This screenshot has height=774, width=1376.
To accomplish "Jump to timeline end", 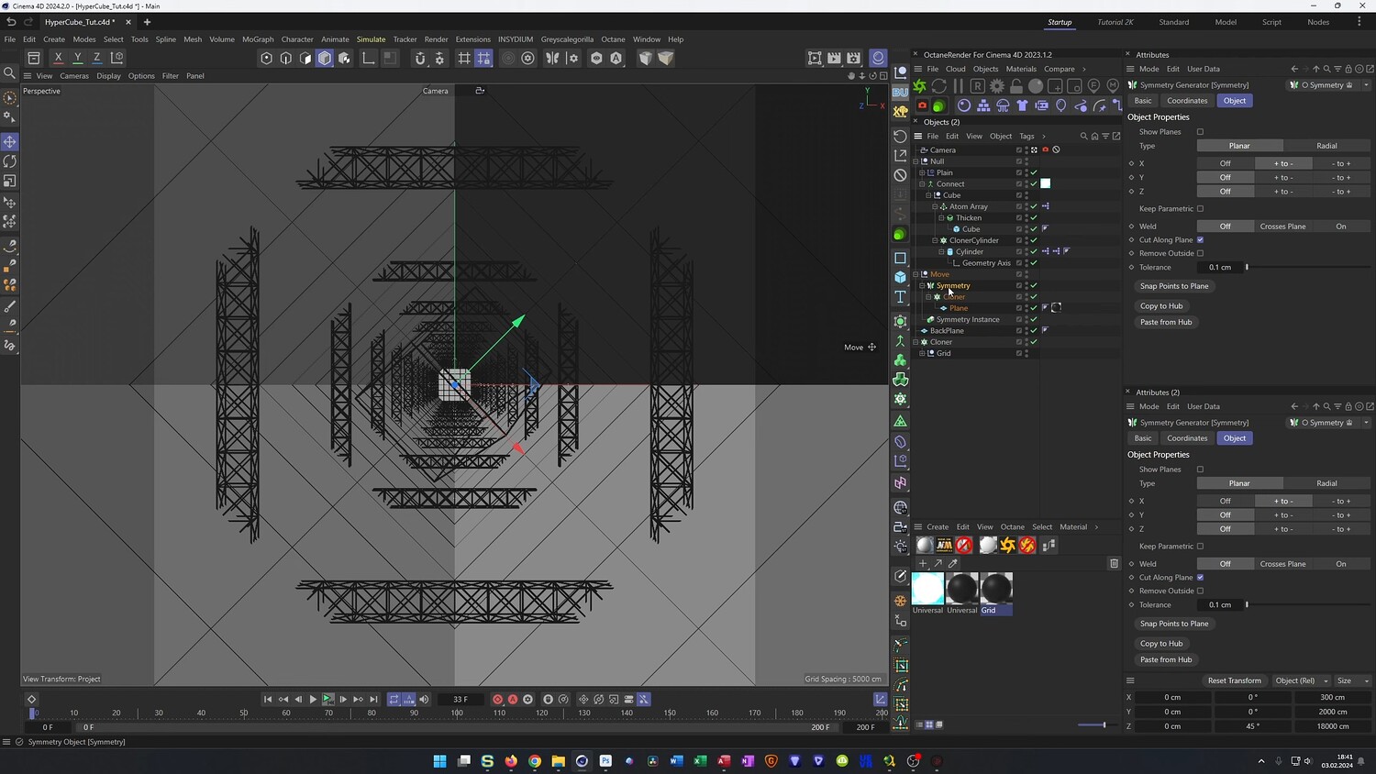I will pos(373,699).
